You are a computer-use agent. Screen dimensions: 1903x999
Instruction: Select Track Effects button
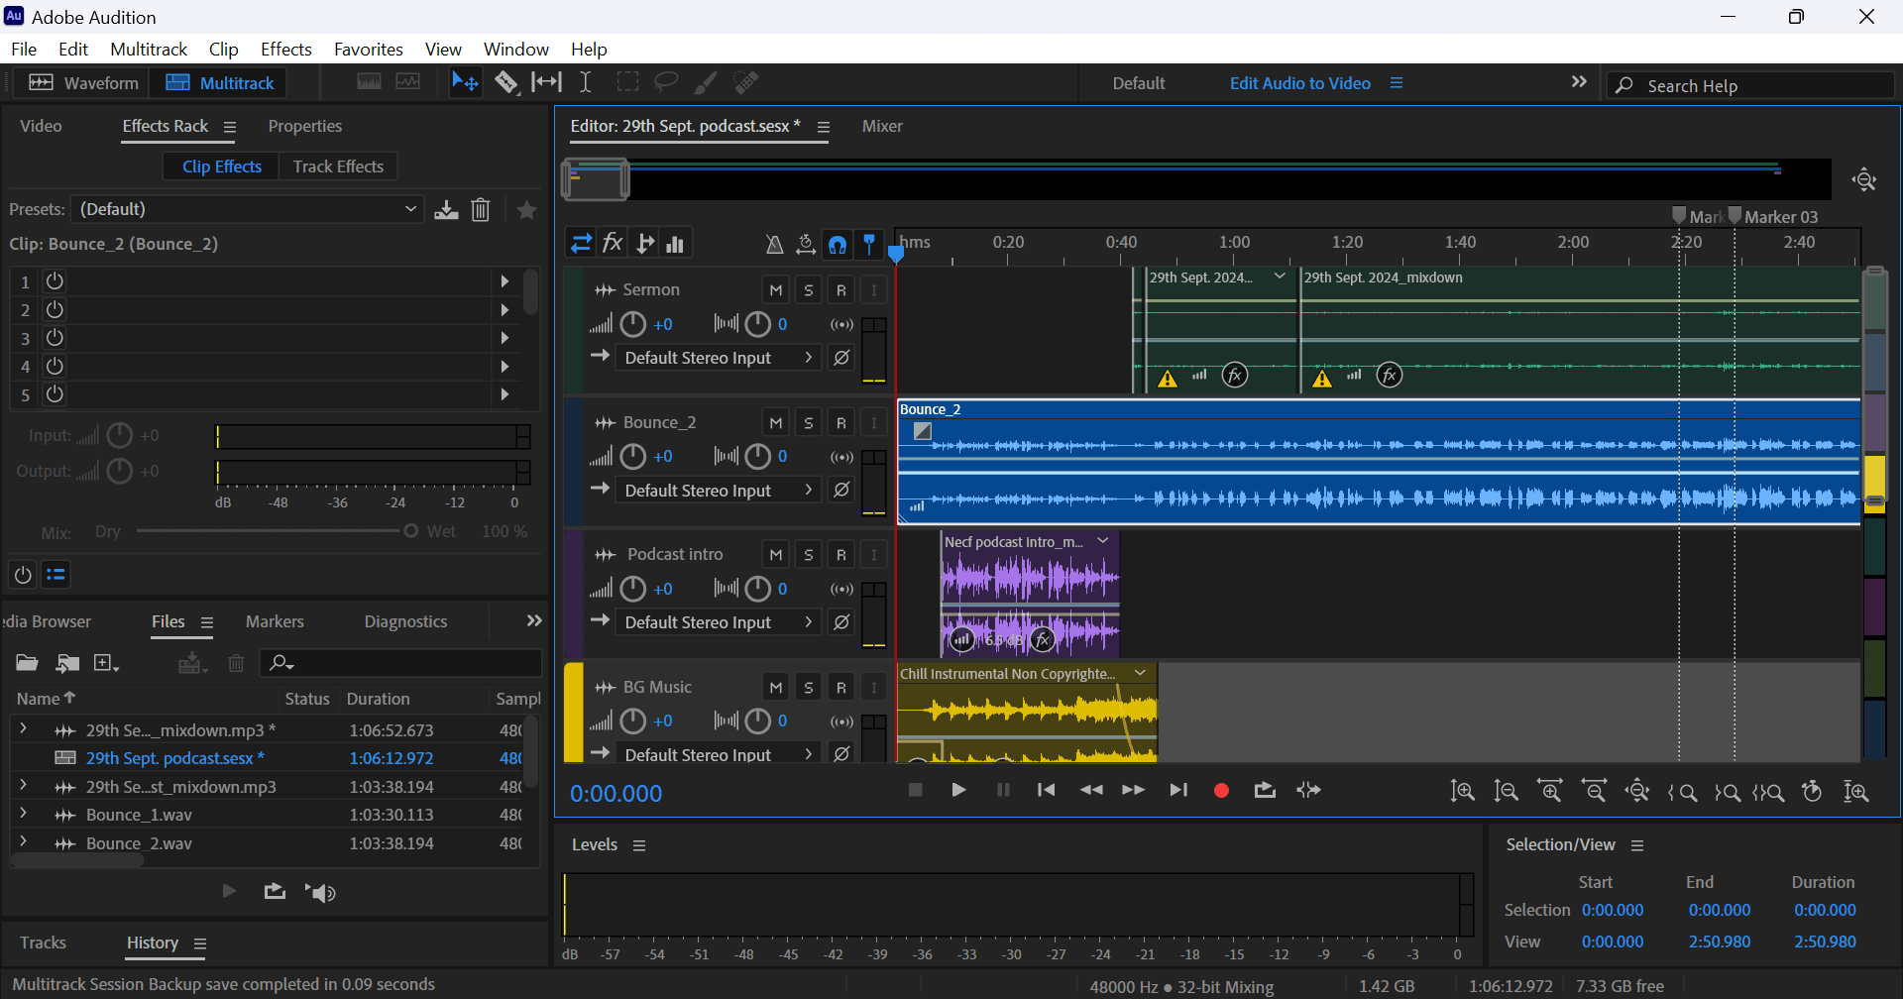click(x=338, y=166)
